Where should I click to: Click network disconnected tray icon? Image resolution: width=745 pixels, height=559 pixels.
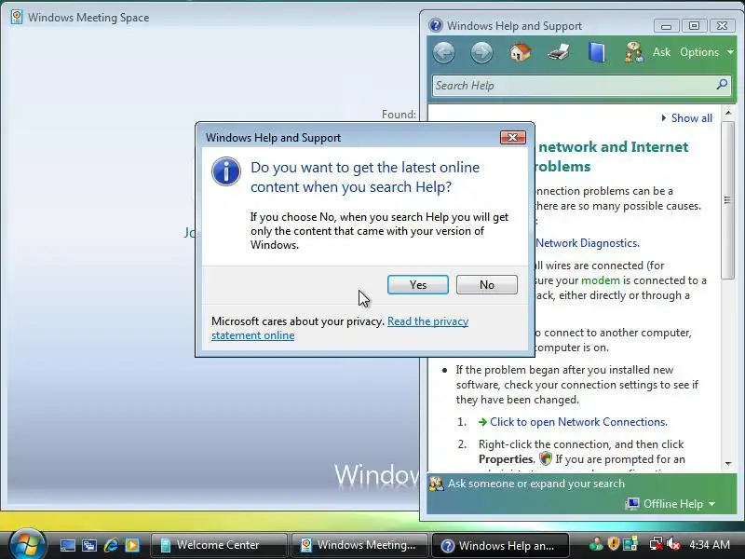point(657,544)
